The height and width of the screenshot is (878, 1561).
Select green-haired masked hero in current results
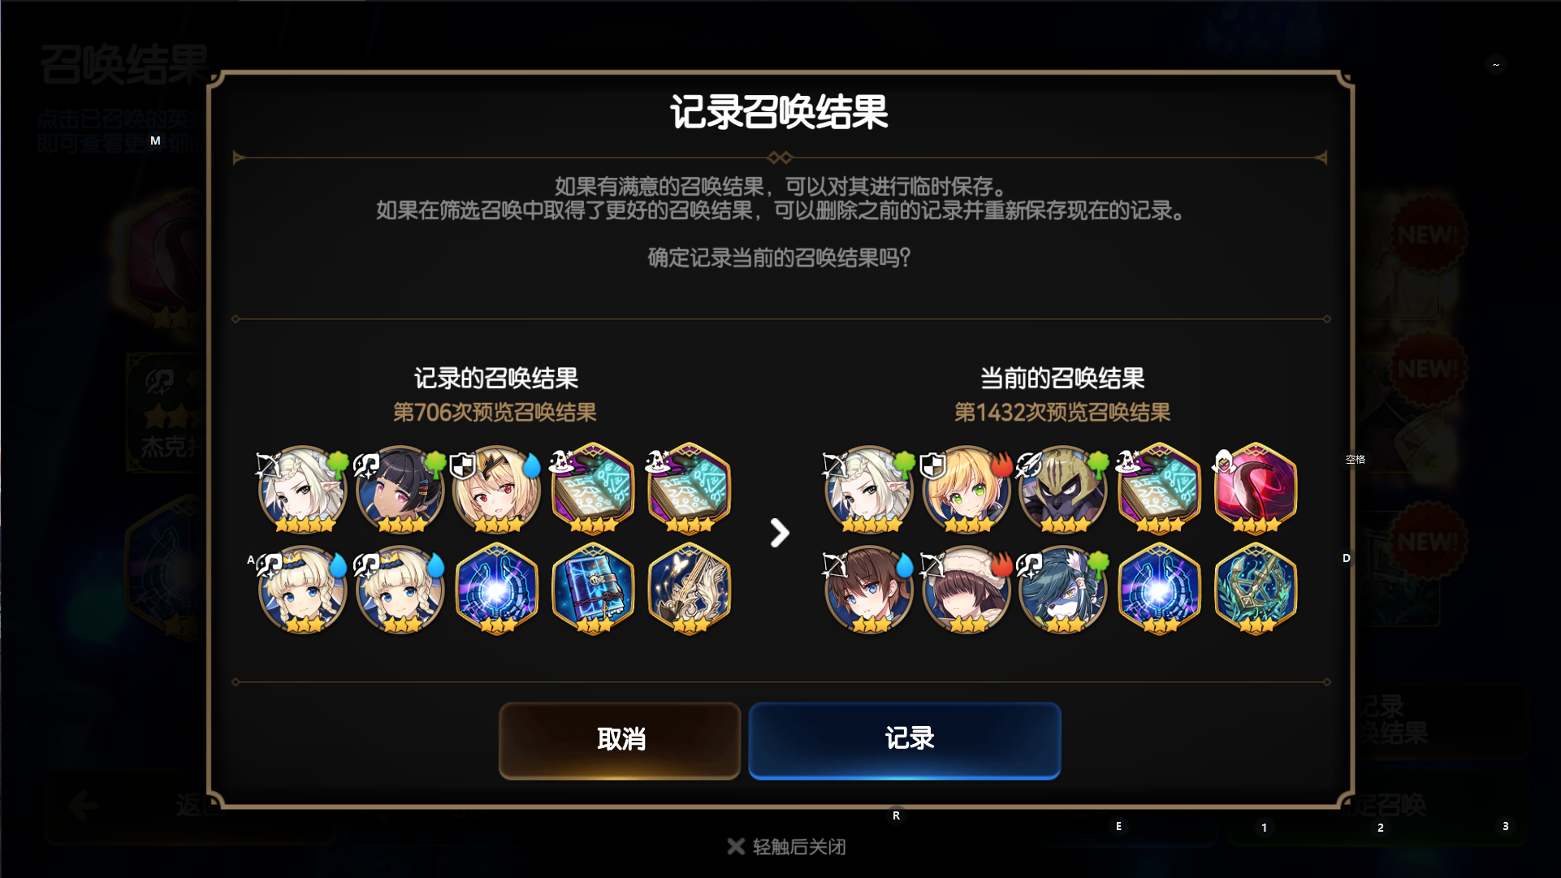[x=1062, y=589]
